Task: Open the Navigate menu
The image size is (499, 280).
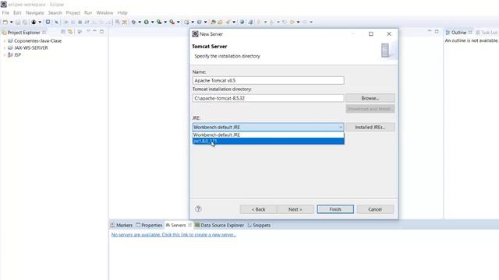Action: tap(34, 12)
